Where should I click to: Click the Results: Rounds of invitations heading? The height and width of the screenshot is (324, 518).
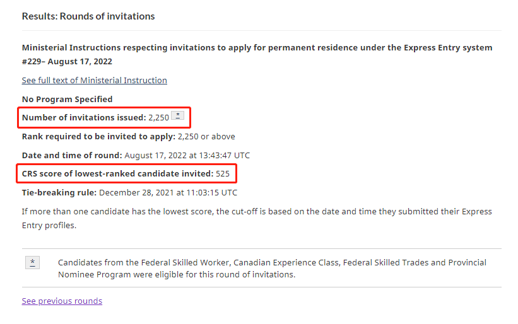pos(88,16)
